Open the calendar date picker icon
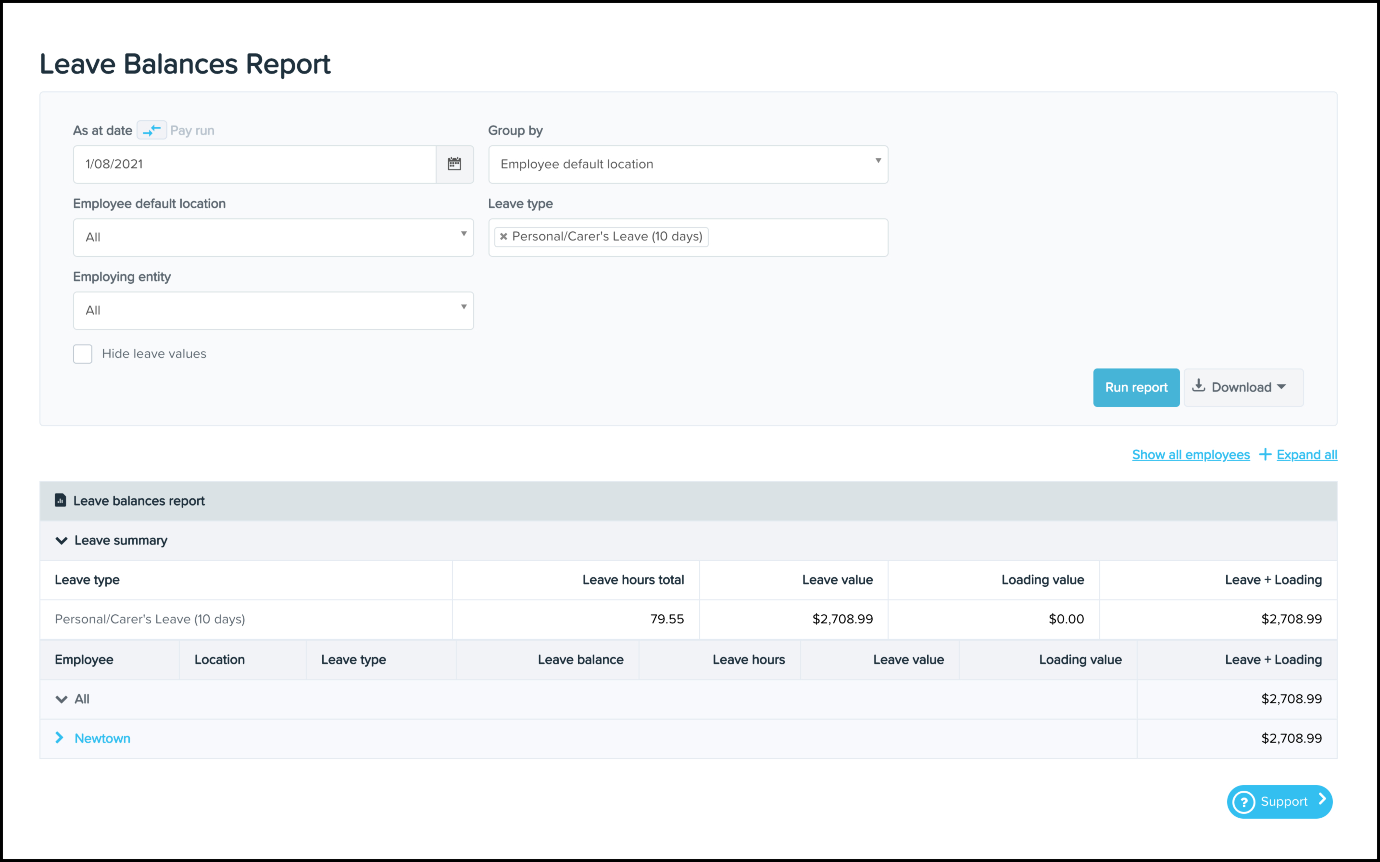This screenshot has width=1380, height=862. coord(454,164)
